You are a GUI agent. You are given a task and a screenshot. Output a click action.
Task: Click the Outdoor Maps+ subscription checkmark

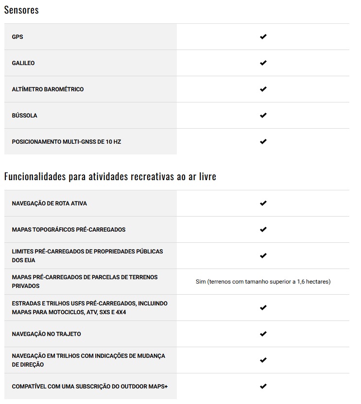point(263,387)
